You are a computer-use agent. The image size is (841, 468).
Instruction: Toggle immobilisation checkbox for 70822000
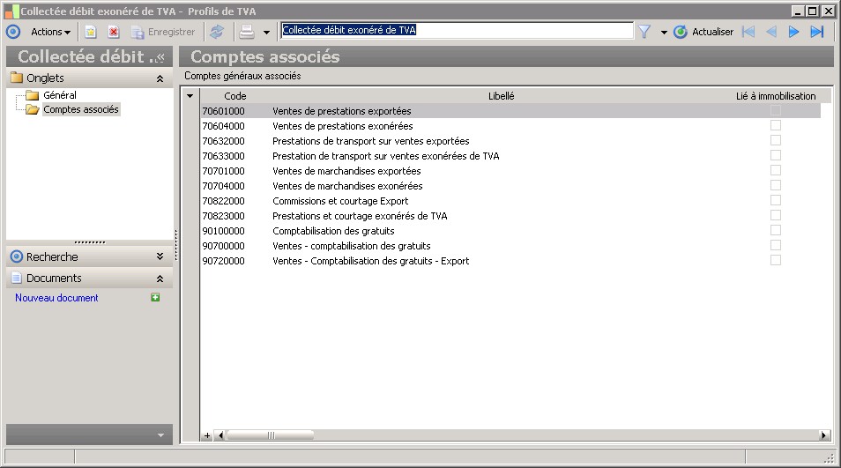pyautogui.click(x=776, y=200)
